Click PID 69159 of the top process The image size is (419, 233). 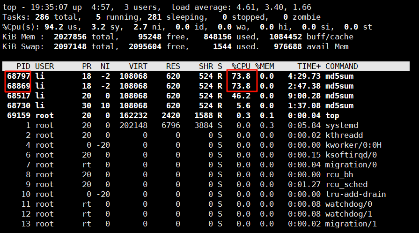coord(18,116)
